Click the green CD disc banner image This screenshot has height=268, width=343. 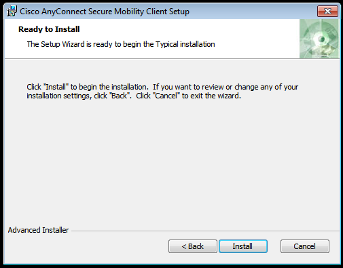[x=319, y=39]
